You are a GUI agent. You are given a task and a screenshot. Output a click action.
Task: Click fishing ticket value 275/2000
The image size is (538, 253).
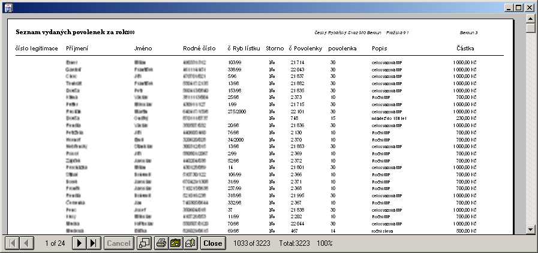point(237,112)
